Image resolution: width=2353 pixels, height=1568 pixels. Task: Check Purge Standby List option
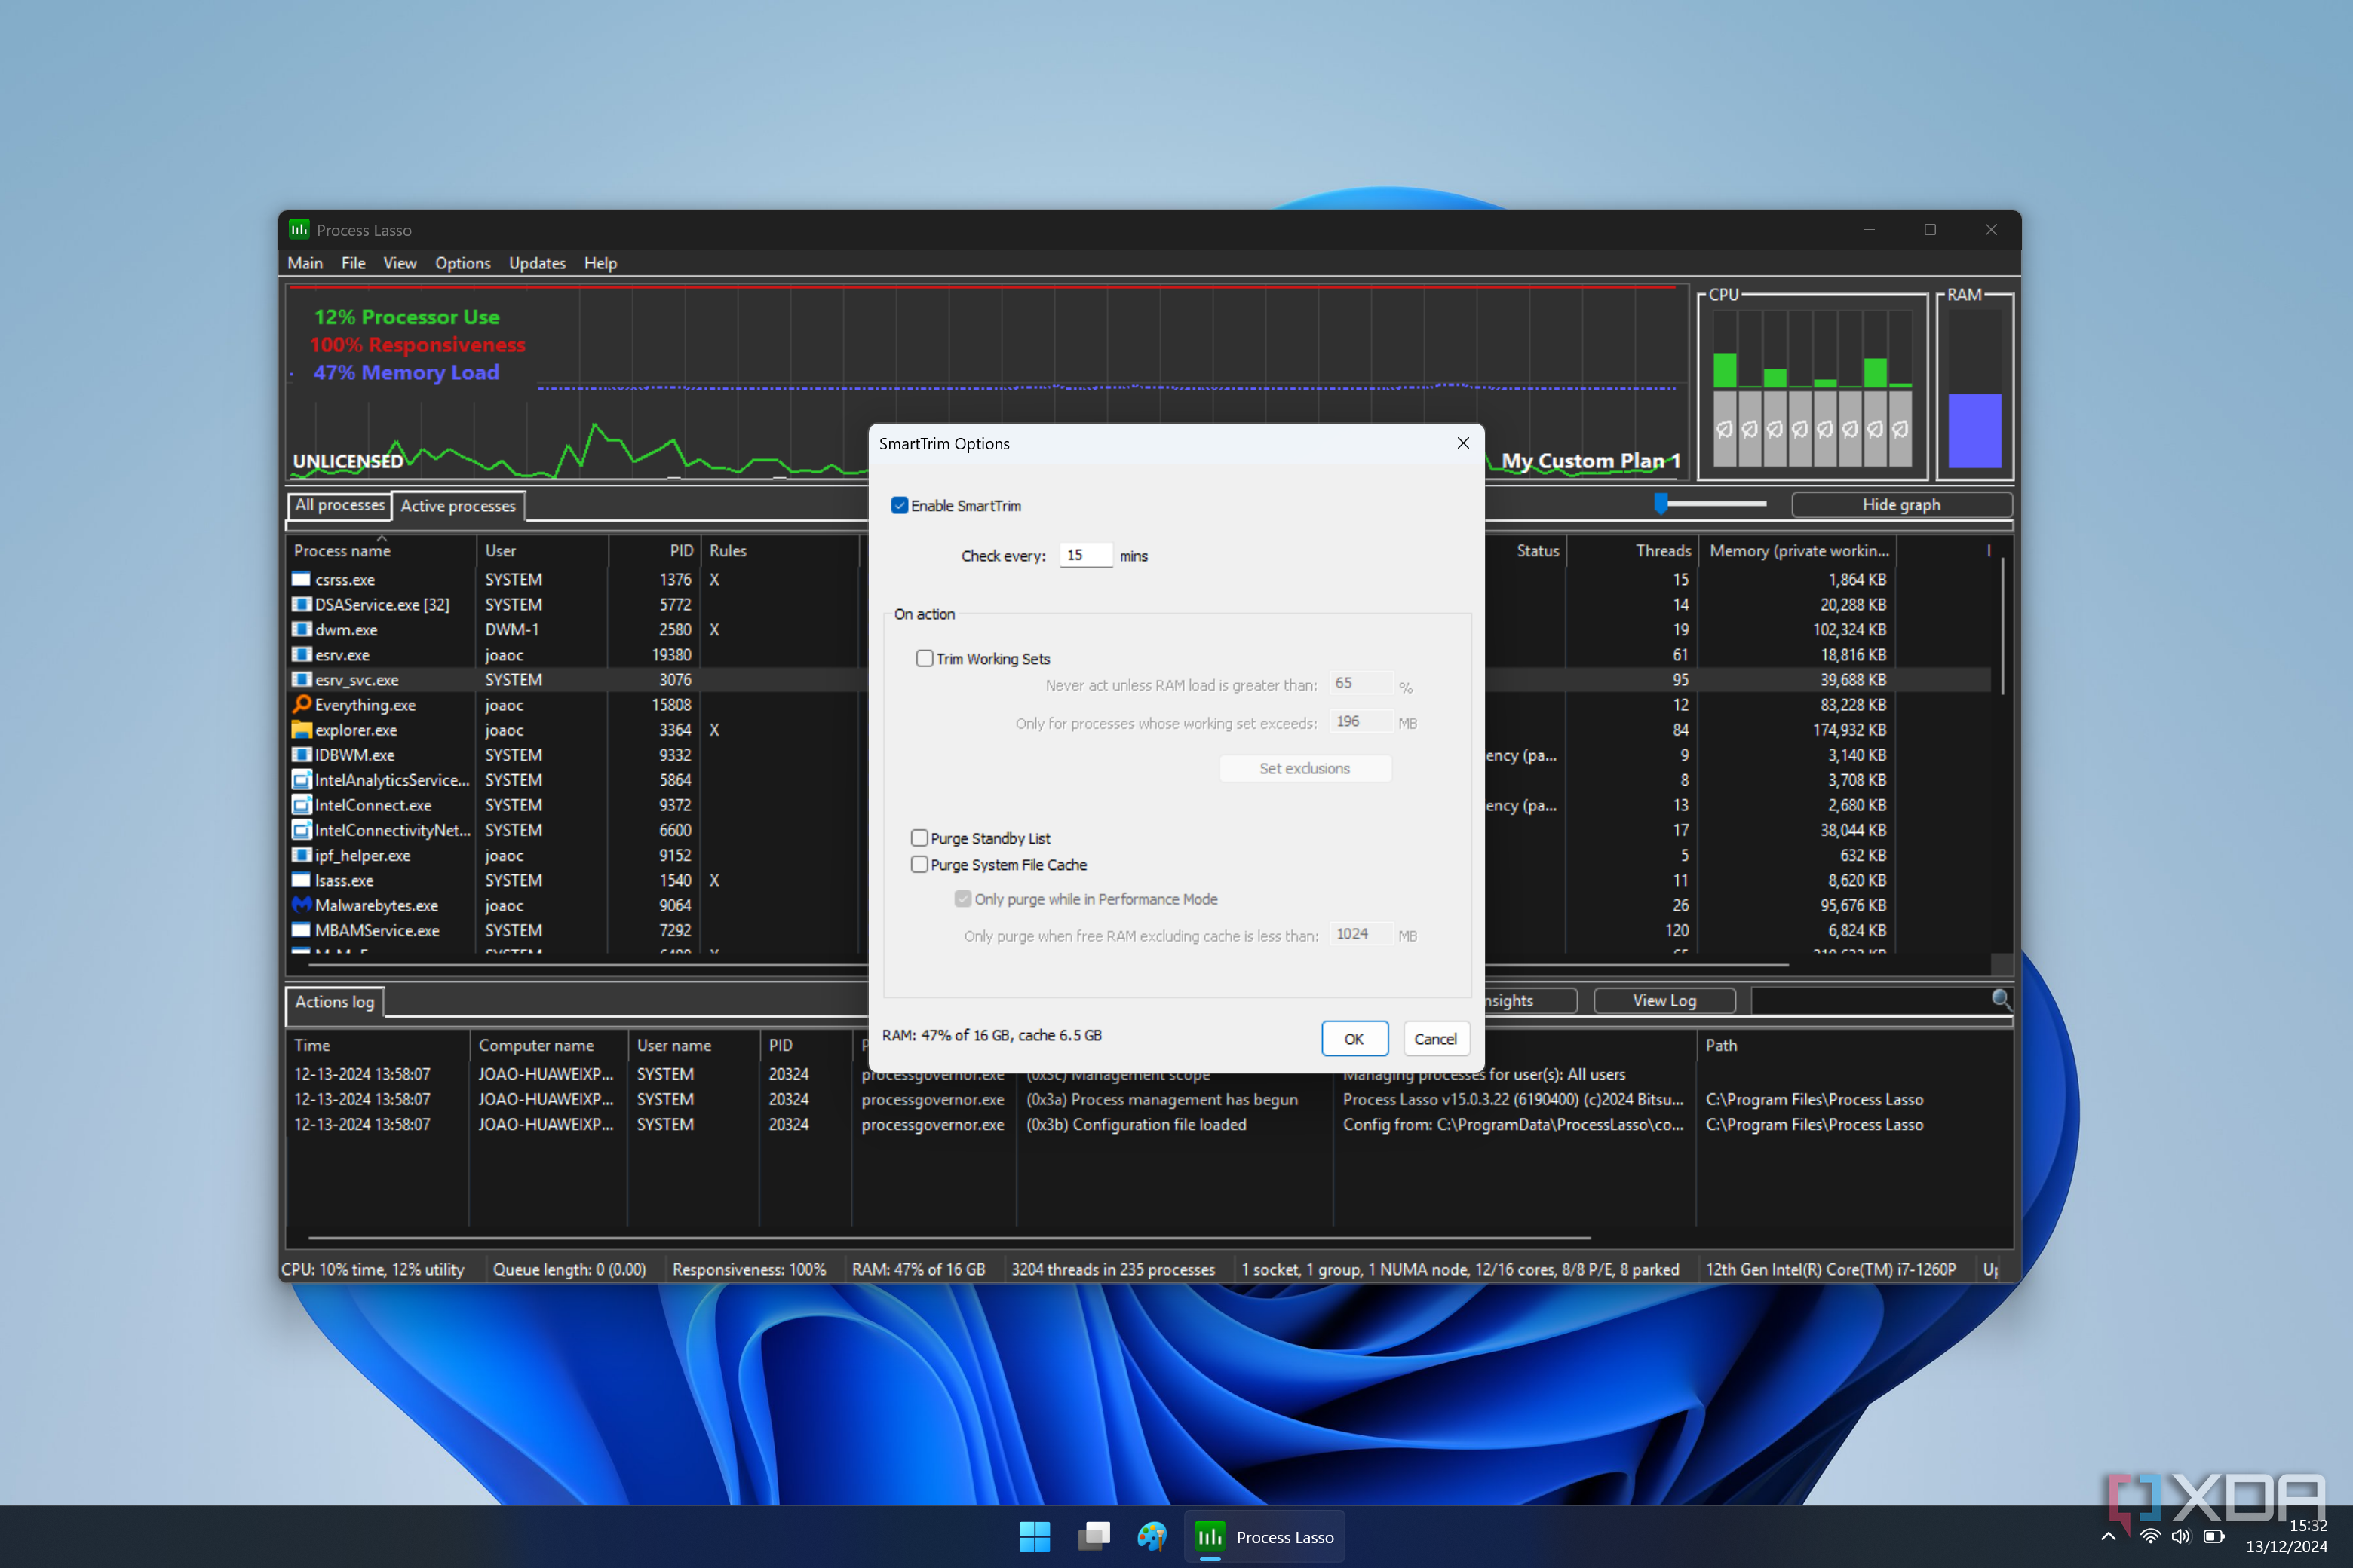(919, 838)
